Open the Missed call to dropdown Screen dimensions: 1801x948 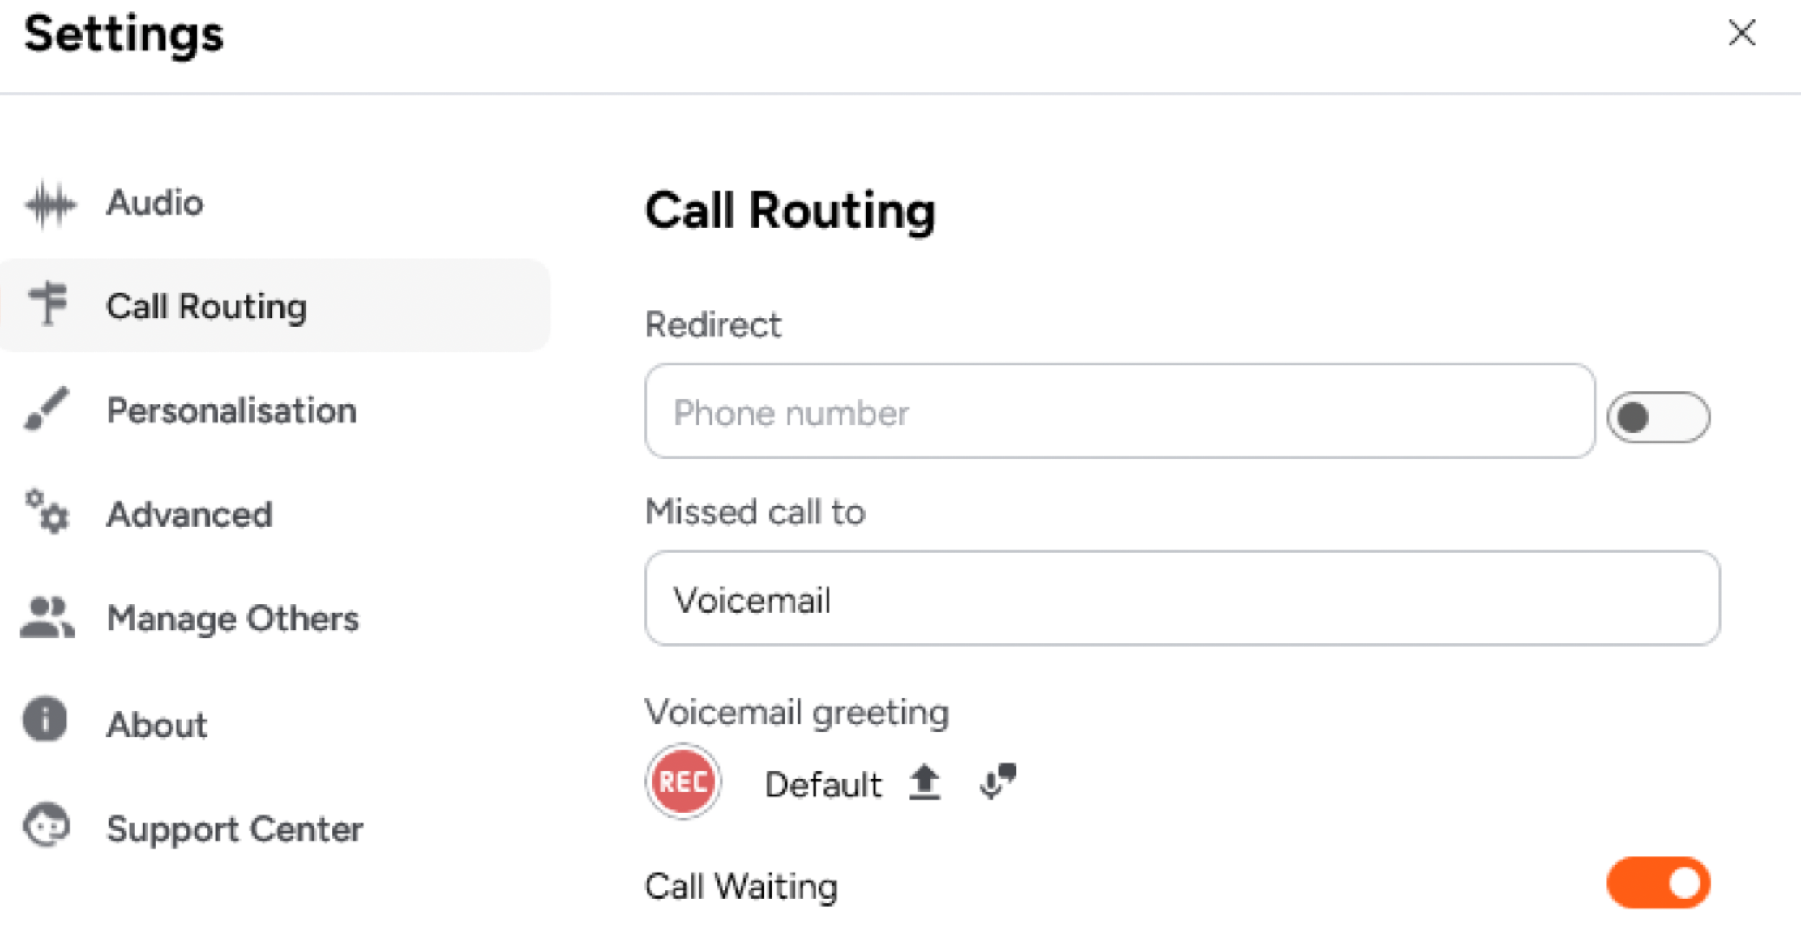(1182, 600)
